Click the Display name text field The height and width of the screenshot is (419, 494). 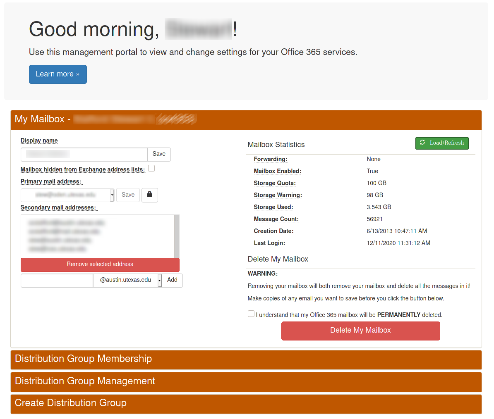(84, 154)
